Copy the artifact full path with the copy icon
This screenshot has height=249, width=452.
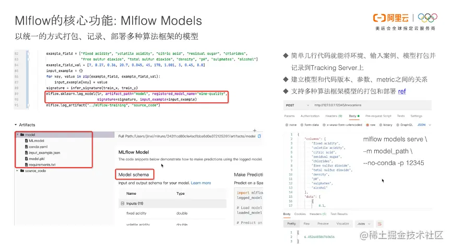point(259,136)
